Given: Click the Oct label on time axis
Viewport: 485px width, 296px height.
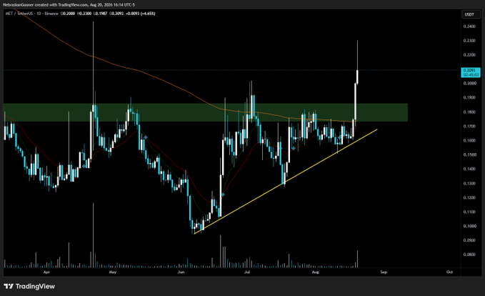Looking at the screenshot, I should pyautogui.click(x=449, y=272).
